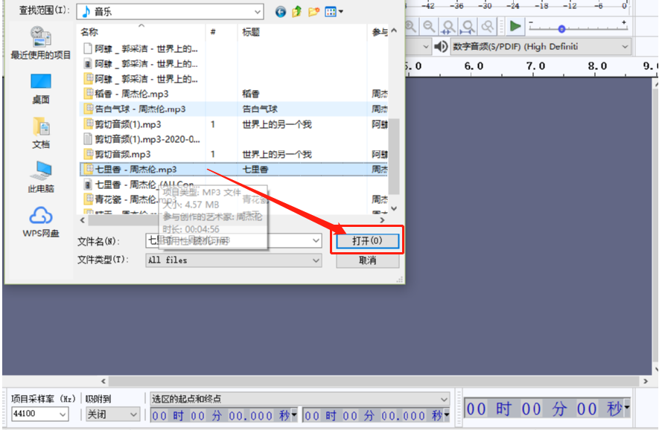Select file 稻香 - 周杰伦.mp3
This screenshot has height=430, width=659.
coord(132,94)
